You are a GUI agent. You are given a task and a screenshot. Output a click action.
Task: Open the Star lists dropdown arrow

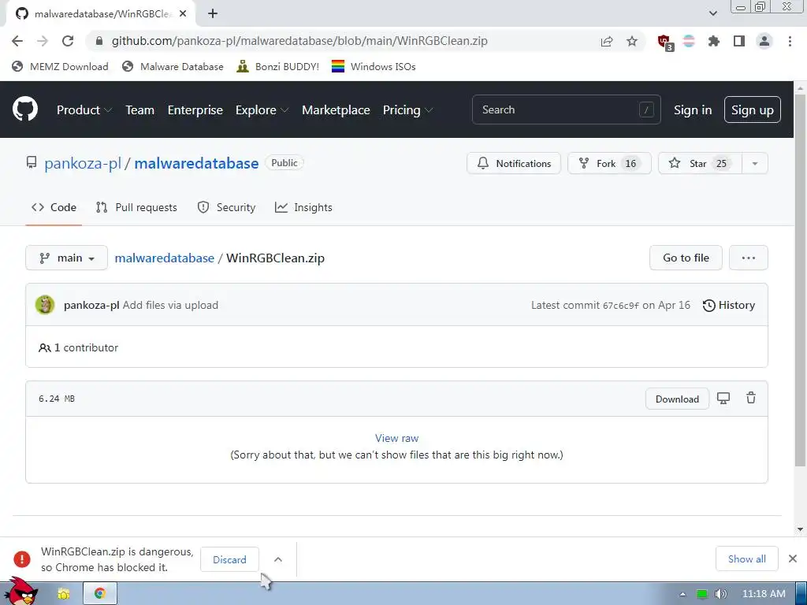(754, 164)
